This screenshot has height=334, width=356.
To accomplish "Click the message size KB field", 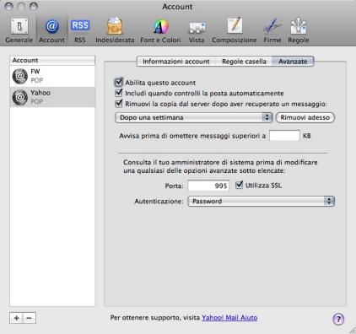I will click(x=284, y=136).
